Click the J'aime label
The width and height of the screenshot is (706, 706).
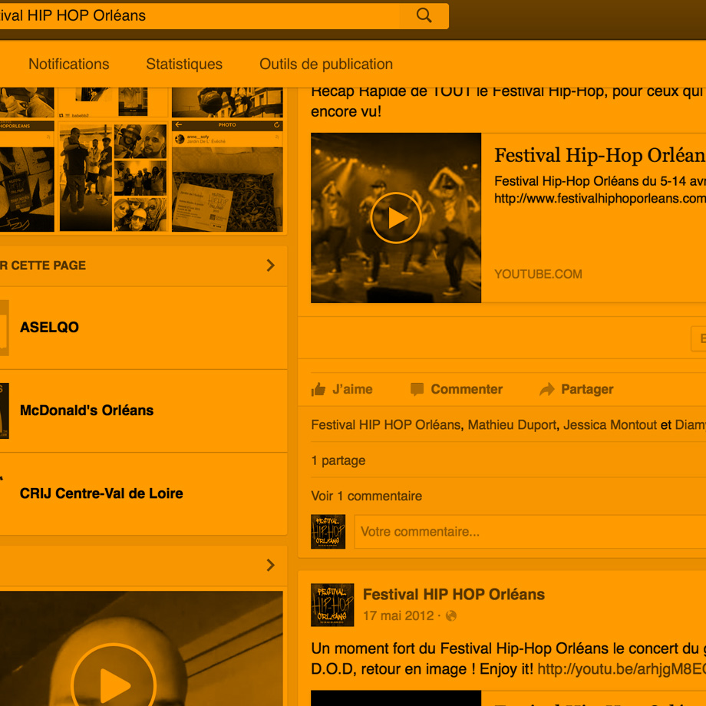pyautogui.click(x=352, y=389)
